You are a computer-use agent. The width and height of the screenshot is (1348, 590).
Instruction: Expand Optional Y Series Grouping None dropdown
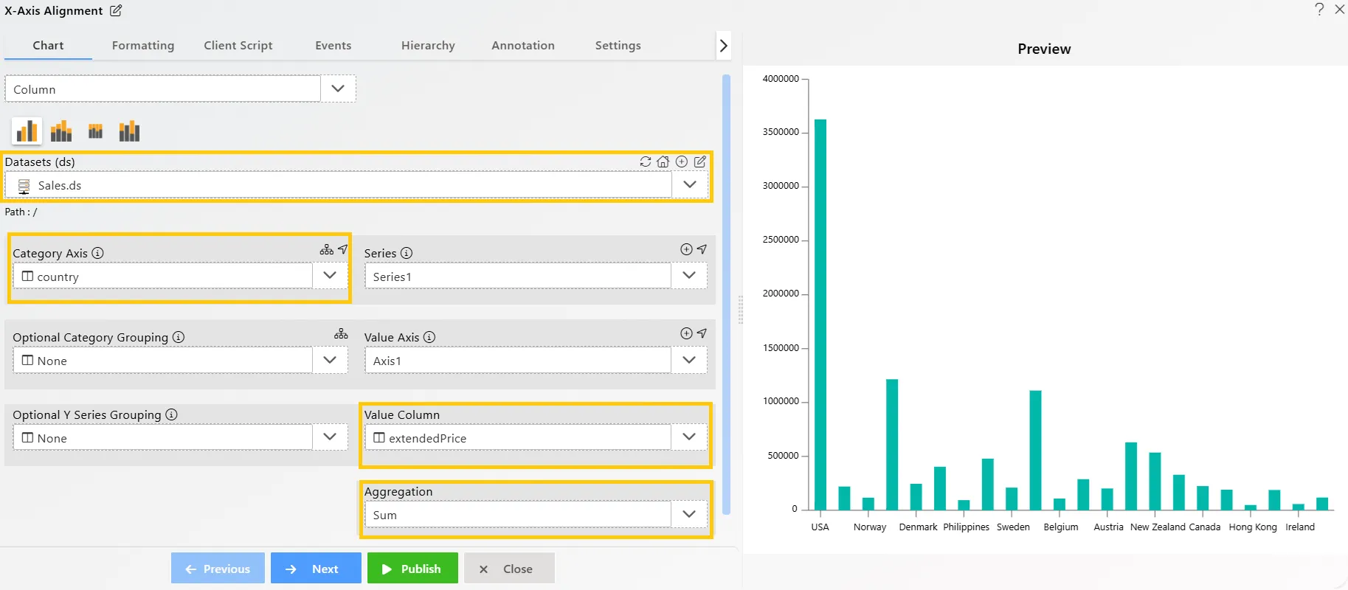(330, 437)
